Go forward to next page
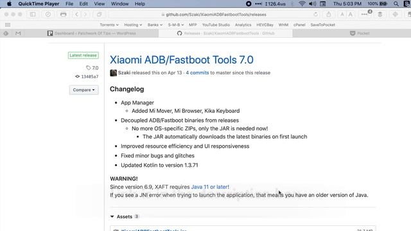This screenshot has height=231, width=411. (85, 14)
